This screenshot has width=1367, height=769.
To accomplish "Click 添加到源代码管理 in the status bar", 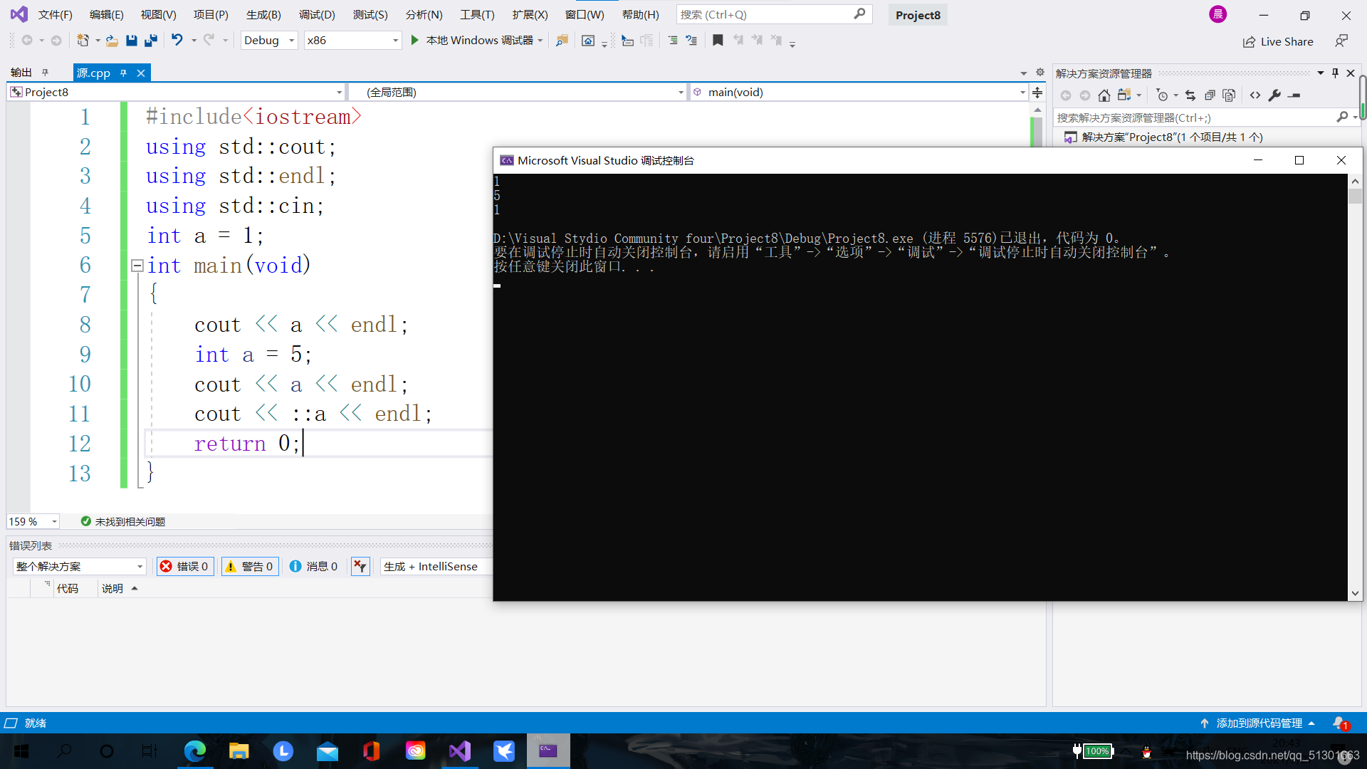I will pyautogui.click(x=1259, y=723).
